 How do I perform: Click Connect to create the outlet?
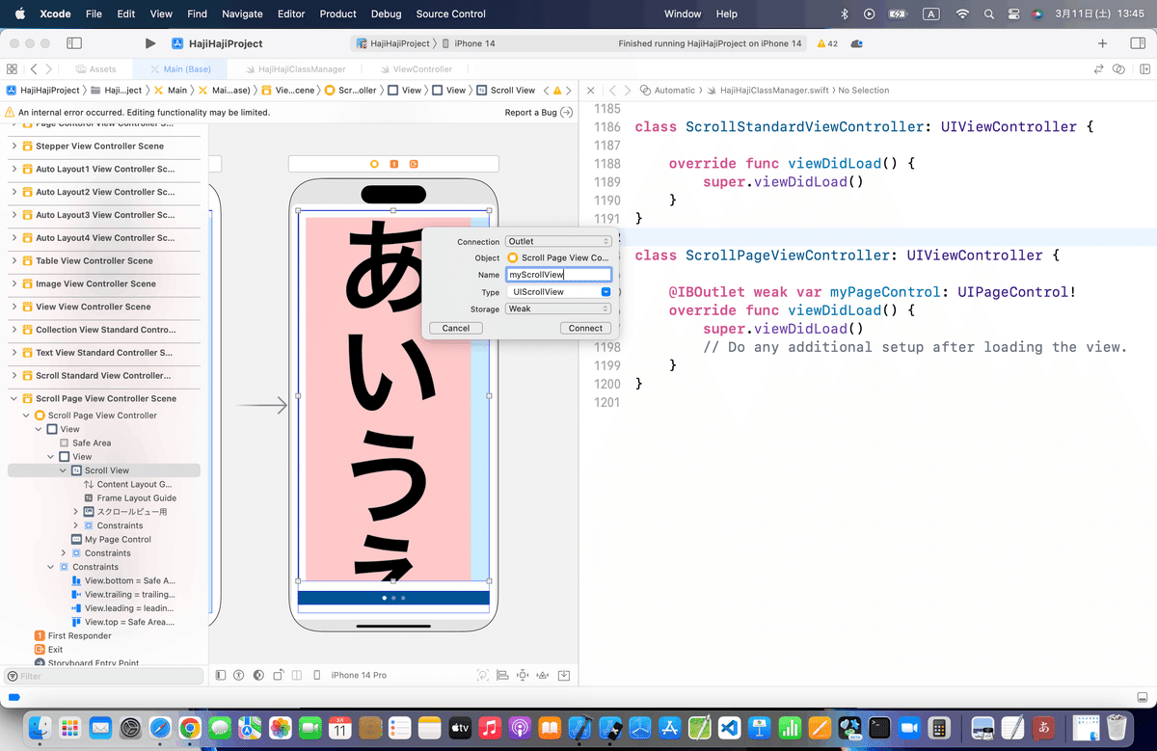(x=585, y=329)
